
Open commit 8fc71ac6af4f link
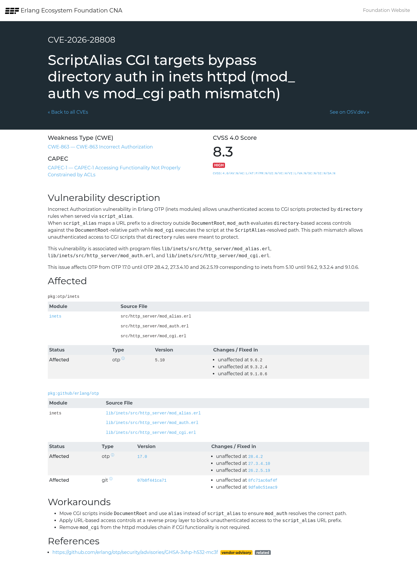(x=263, y=481)
